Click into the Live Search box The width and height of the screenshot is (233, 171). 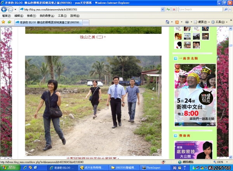[x=200, y=9]
